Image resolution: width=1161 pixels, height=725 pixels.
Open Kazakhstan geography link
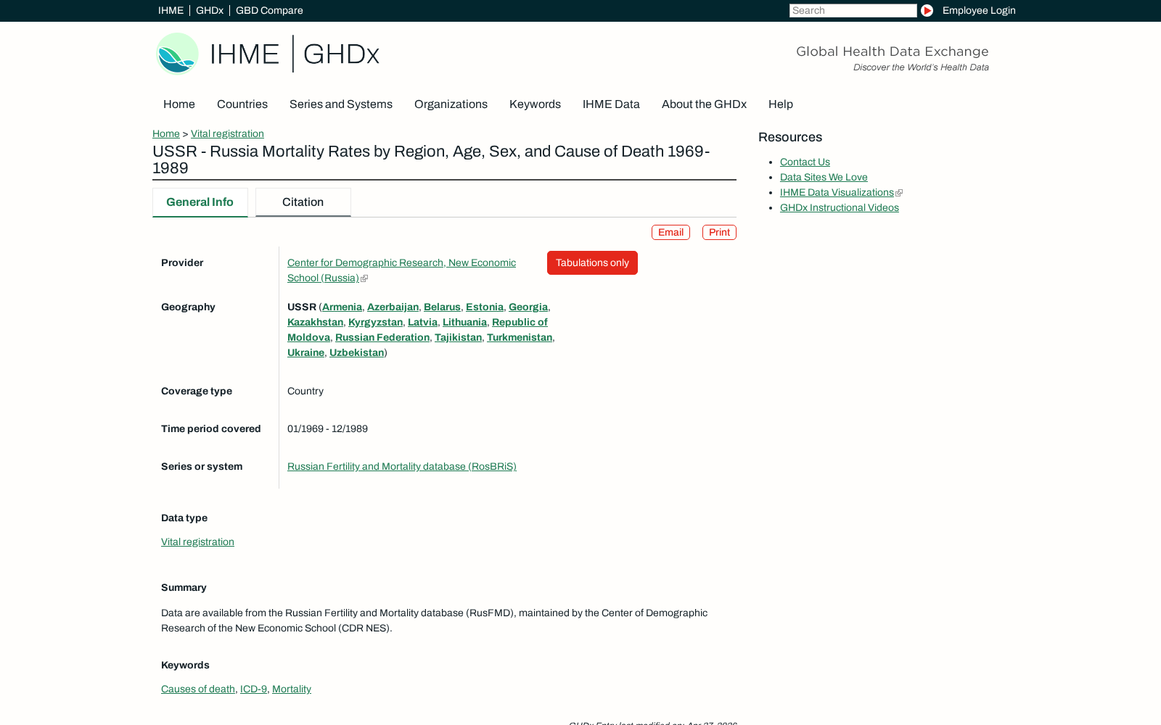point(315,322)
